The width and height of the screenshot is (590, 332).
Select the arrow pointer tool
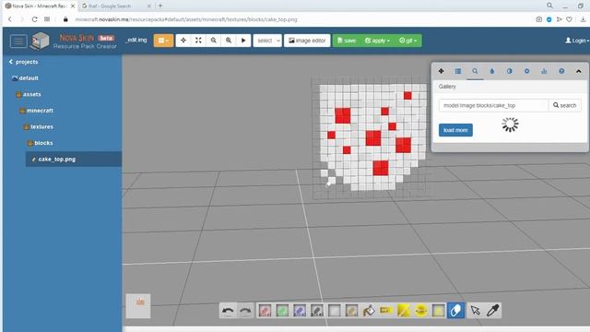pos(476,311)
